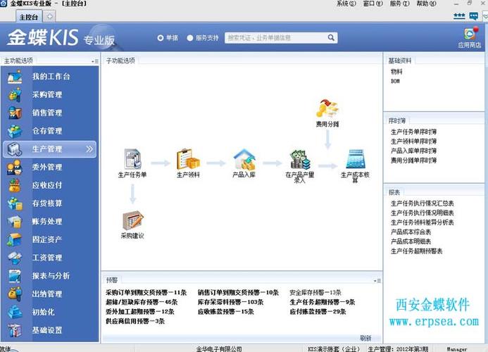Click the 刷新 refresh link
The width and height of the screenshot is (488, 352).
(x=365, y=338)
